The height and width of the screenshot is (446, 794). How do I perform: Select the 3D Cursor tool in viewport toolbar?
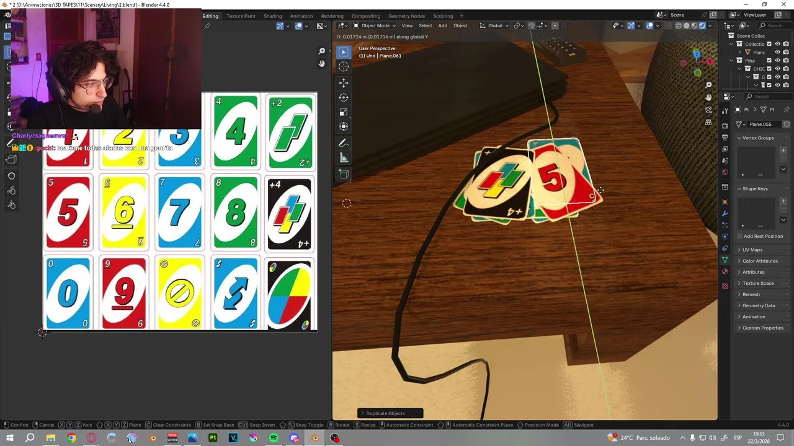tap(344, 66)
